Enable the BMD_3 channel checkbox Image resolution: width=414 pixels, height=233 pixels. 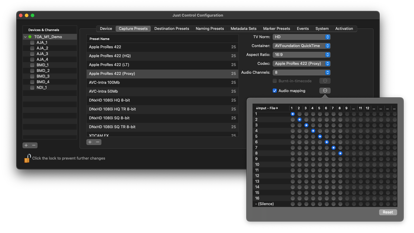click(x=32, y=76)
